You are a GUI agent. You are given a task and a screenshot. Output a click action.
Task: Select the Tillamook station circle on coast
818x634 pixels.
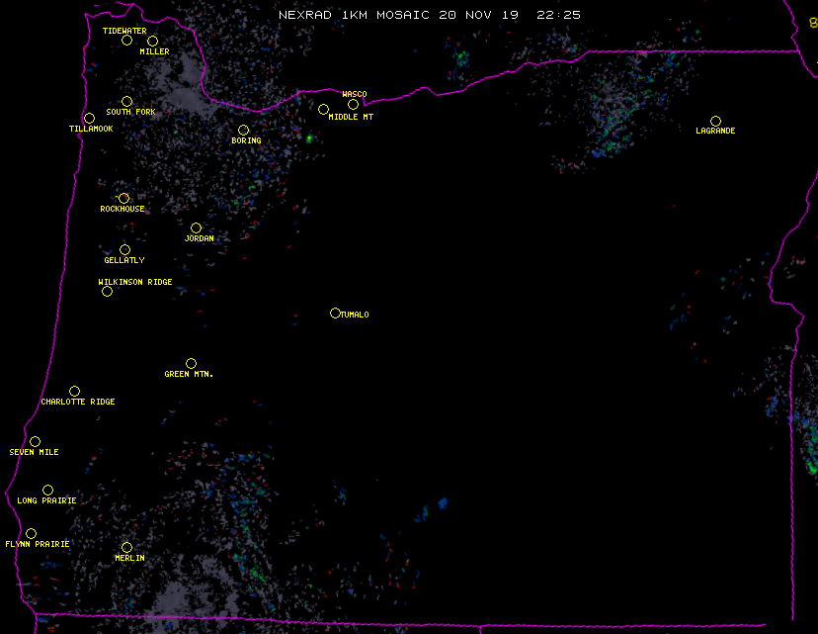click(x=89, y=119)
